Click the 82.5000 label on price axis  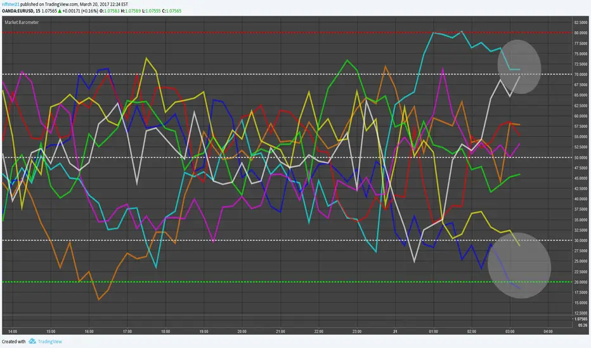click(580, 23)
